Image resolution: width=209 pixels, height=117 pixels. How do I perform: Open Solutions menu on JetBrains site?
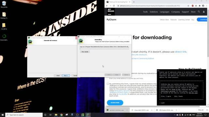154,12
